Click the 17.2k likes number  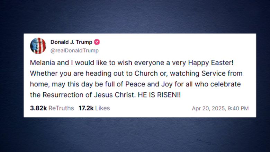click(x=86, y=108)
